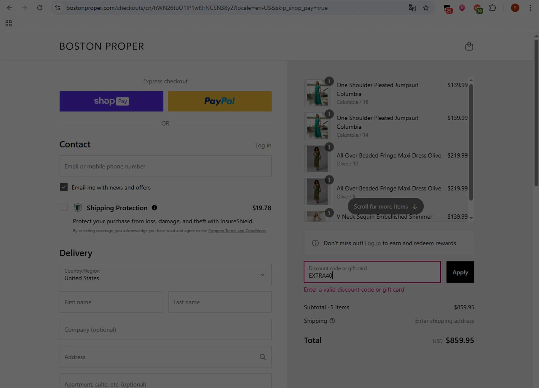Focus the Company (optional) field
Image resolution: width=539 pixels, height=388 pixels.
(165, 329)
